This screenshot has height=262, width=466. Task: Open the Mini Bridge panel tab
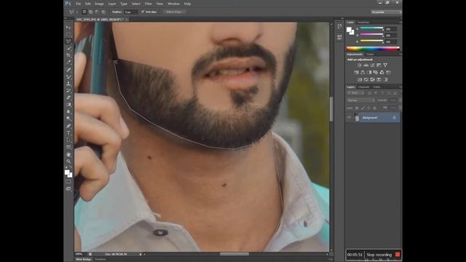(84, 259)
